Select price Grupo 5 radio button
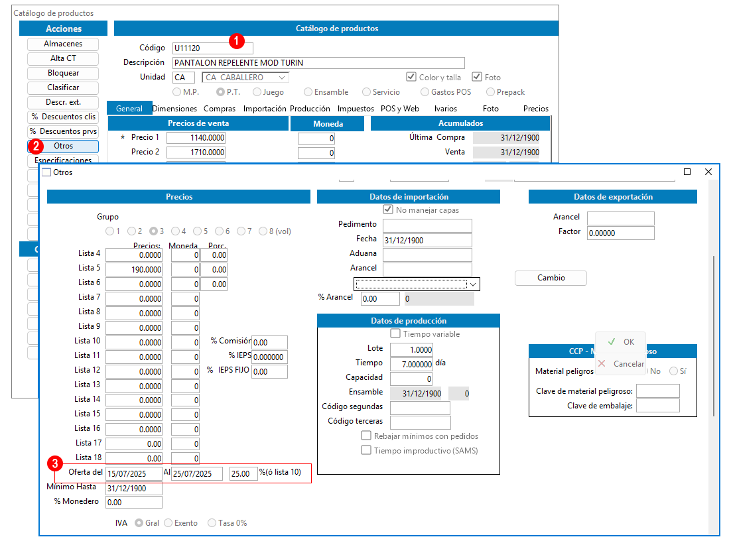729x545 pixels. click(x=198, y=231)
